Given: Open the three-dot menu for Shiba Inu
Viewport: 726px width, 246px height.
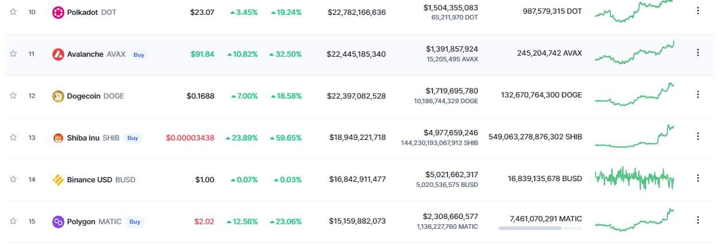Looking at the screenshot, I should pyautogui.click(x=698, y=136).
